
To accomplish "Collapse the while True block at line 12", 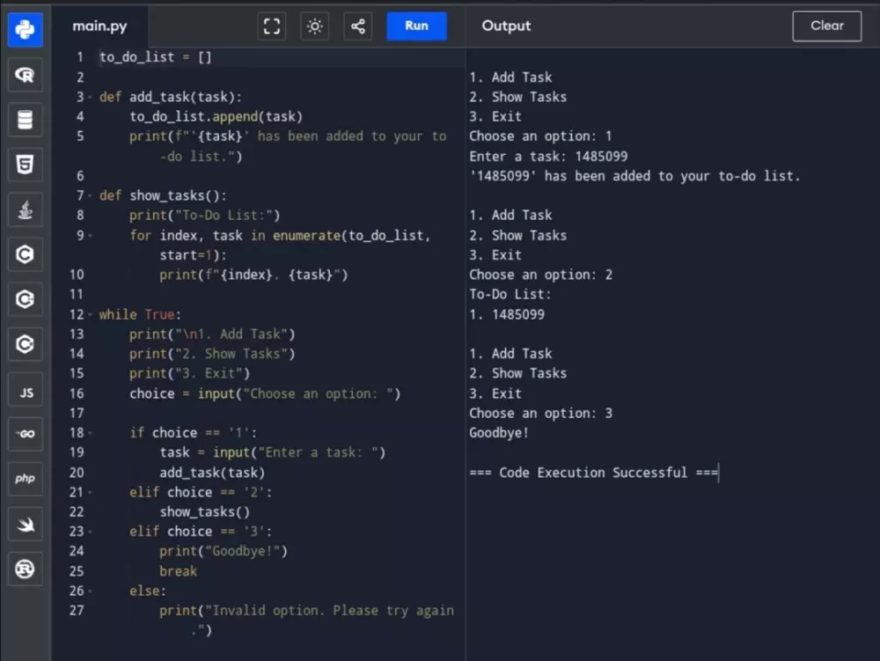I will coord(90,314).
